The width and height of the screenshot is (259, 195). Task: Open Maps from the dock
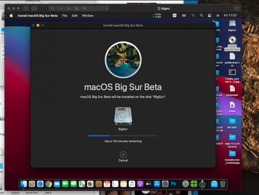tap(82, 184)
